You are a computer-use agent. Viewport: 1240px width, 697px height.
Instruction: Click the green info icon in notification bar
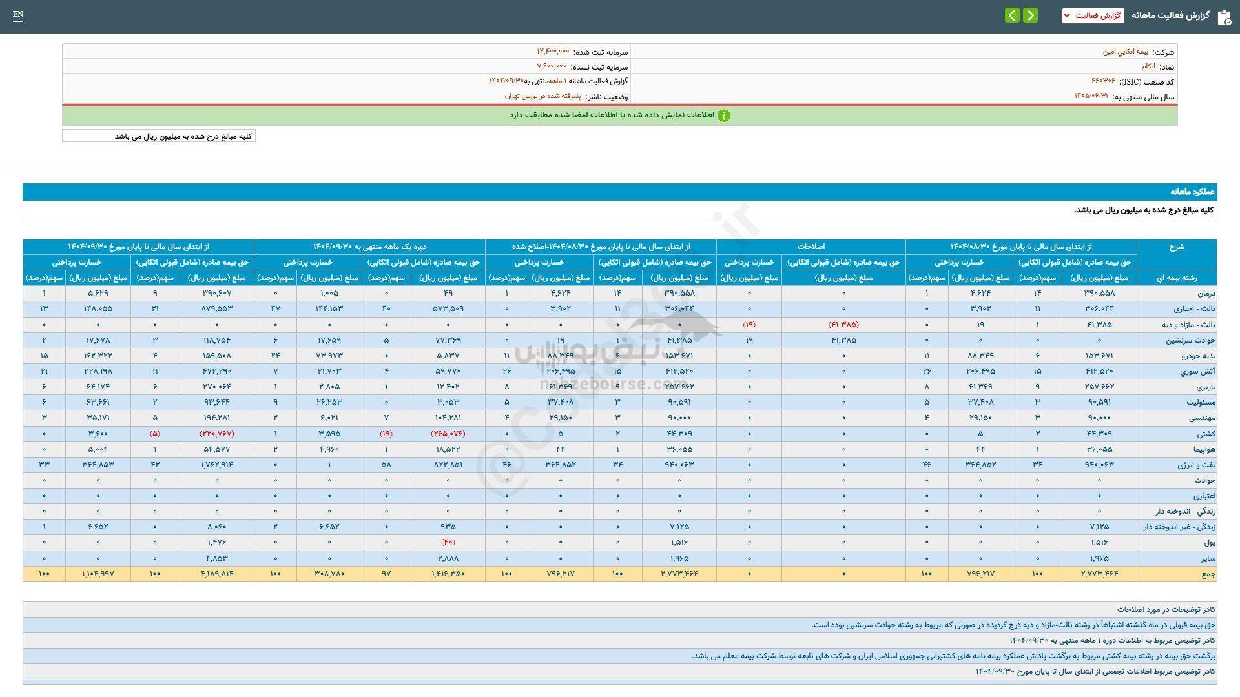(724, 116)
